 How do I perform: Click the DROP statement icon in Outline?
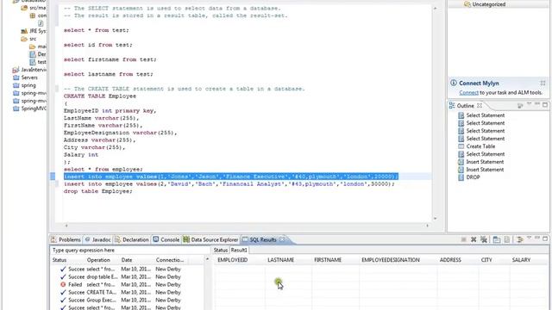461,177
